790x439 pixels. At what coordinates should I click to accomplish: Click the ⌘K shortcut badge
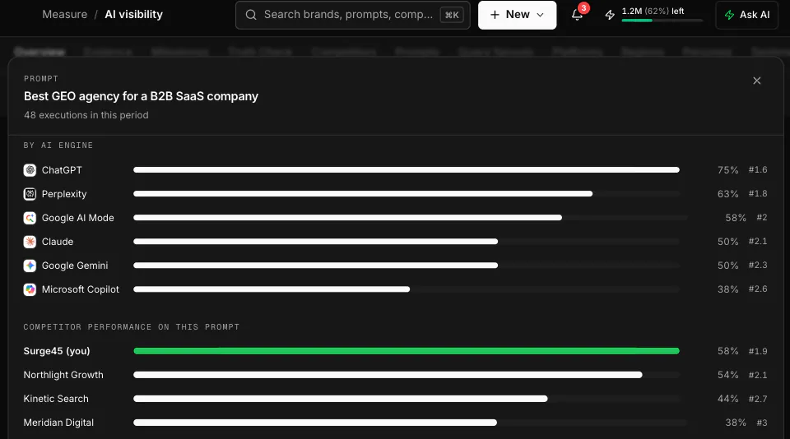452,15
